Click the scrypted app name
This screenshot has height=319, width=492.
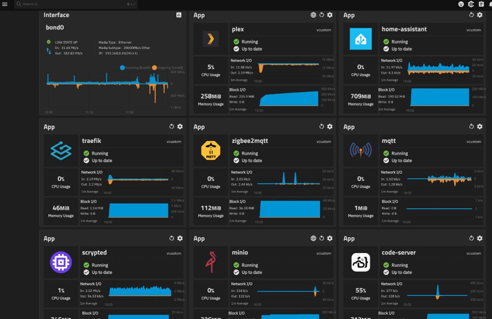pyautogui.click(x=94, y=253)
